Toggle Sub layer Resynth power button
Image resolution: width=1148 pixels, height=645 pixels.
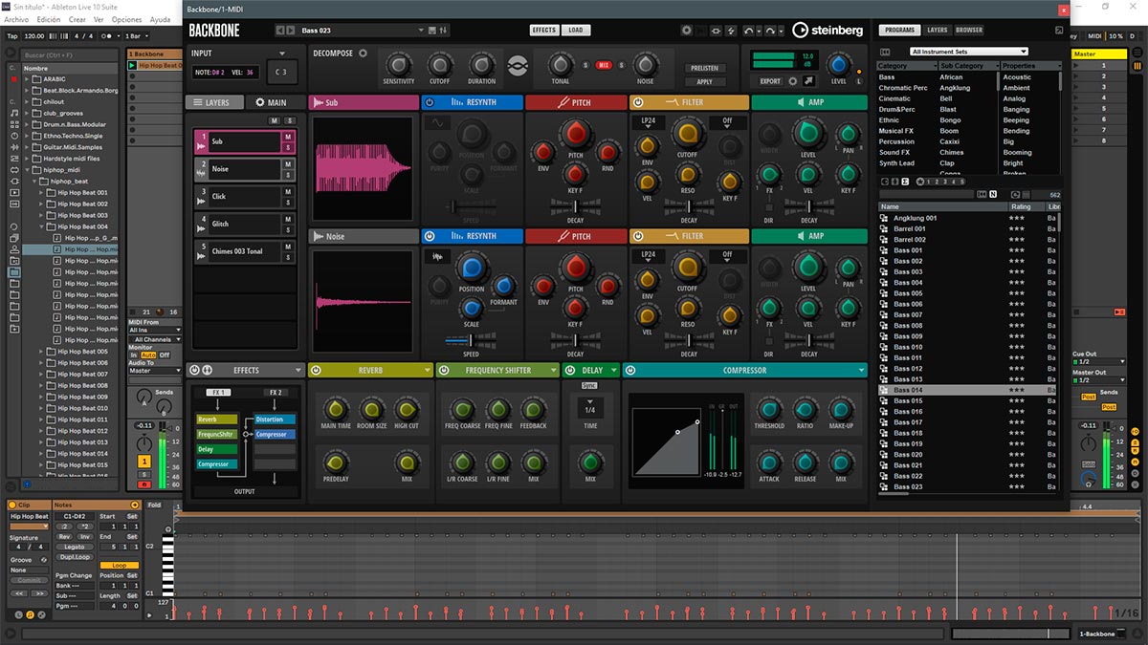pyautogui.click(x=430, y=102)
